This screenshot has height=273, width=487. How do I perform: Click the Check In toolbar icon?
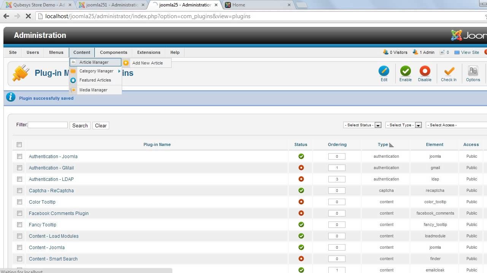tap(449, 71)
